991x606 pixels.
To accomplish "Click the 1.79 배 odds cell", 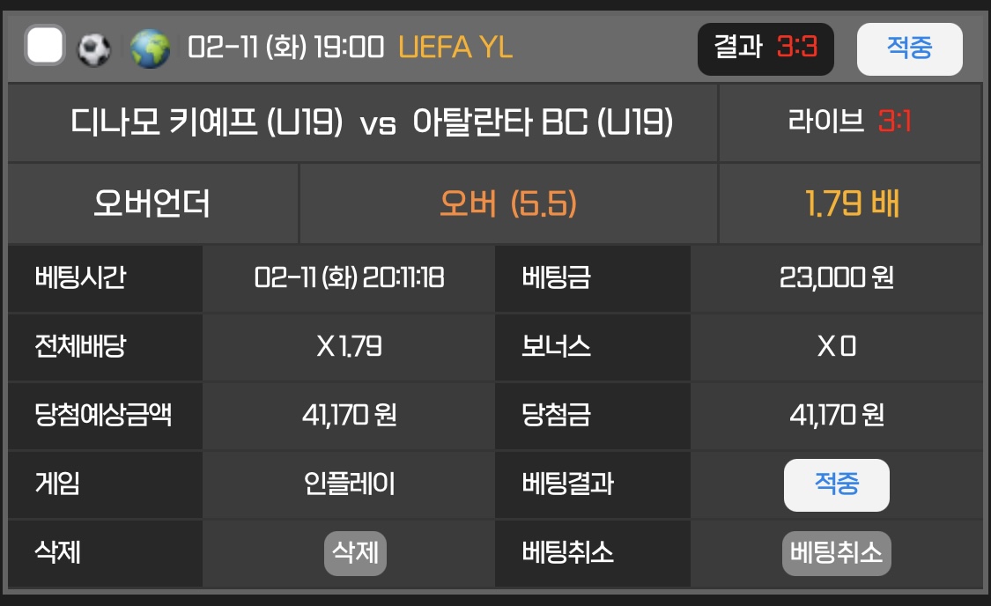I will click(851, 203).
